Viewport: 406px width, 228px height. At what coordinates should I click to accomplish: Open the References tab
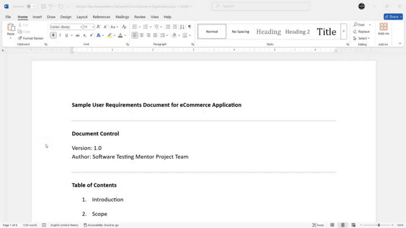[101, 17]
